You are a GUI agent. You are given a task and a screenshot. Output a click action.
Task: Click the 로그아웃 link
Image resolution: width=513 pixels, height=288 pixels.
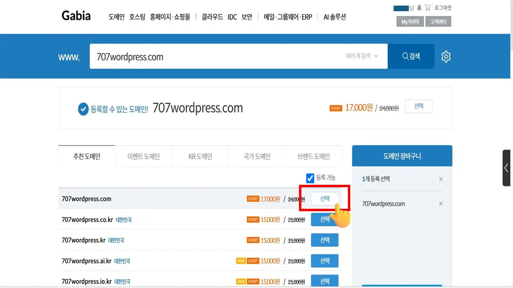click(443, 8)
